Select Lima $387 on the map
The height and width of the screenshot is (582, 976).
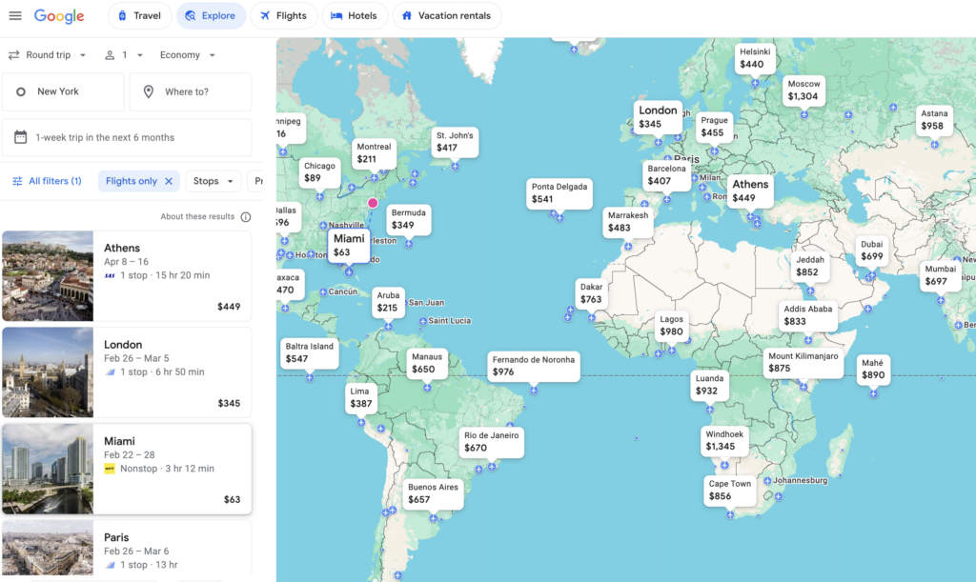[360, 398]
